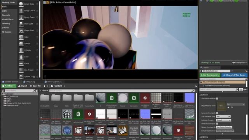This screenshot has width=249, height=140.
Task: Expand the GT_Free2019 folder in the tree
Action: (x=4, y=96)
